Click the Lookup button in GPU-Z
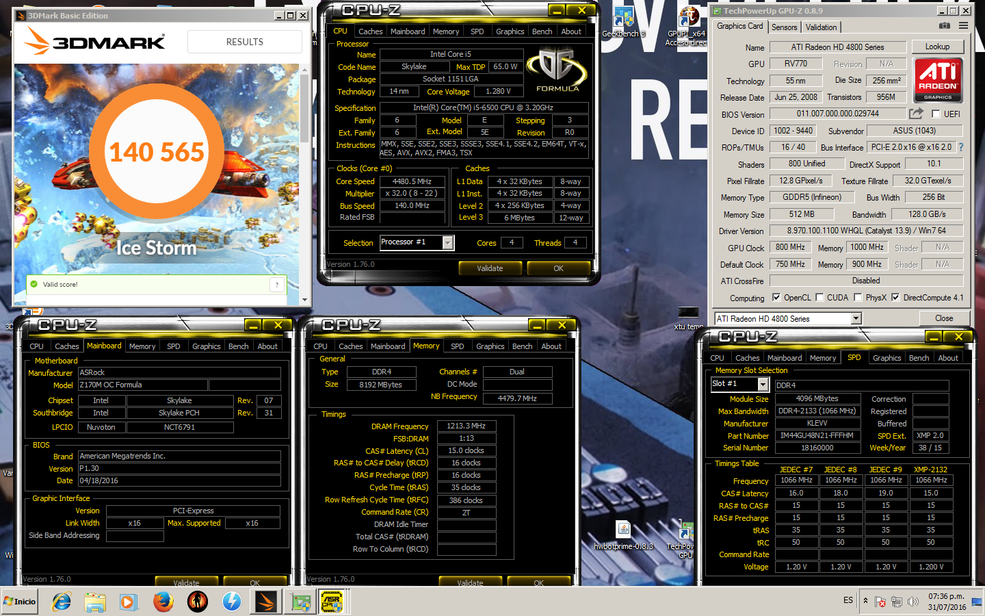Image resolution: width=985 pixels, height=616 pixels. click(937, 47)
